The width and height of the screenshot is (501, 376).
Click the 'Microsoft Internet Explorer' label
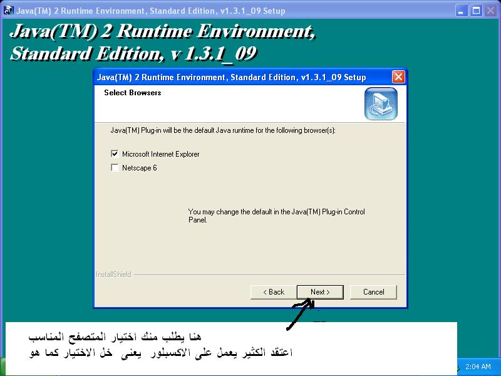pos(161,154)
